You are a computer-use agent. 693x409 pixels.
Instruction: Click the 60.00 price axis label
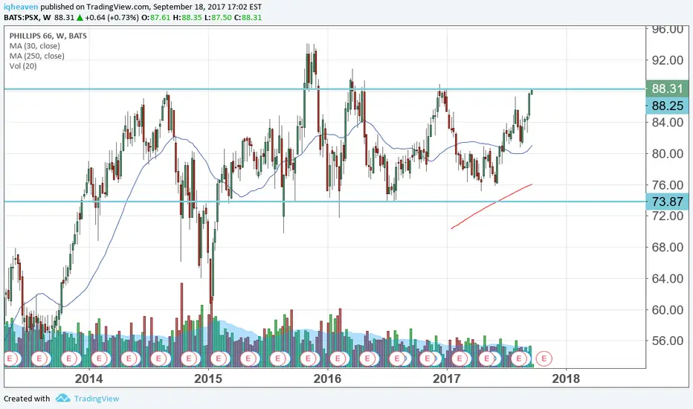(x=668, y=310)
